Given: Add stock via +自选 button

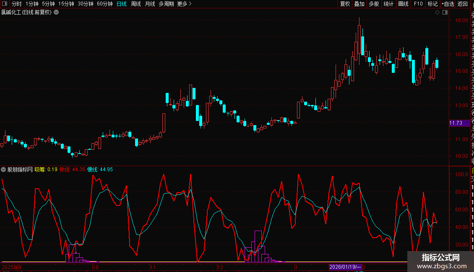Looking at the screenshot, I should [448, 4].
